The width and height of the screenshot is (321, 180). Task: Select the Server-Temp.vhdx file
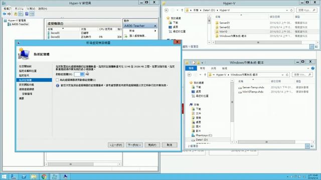(x=251, y=87)
